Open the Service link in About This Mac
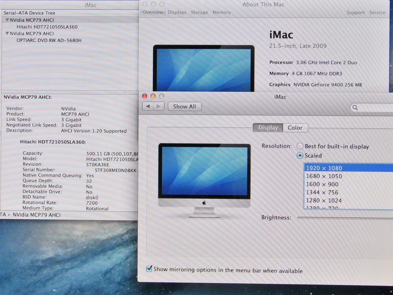393x295 pixels. pyautogui.click(x=377, y=13)
